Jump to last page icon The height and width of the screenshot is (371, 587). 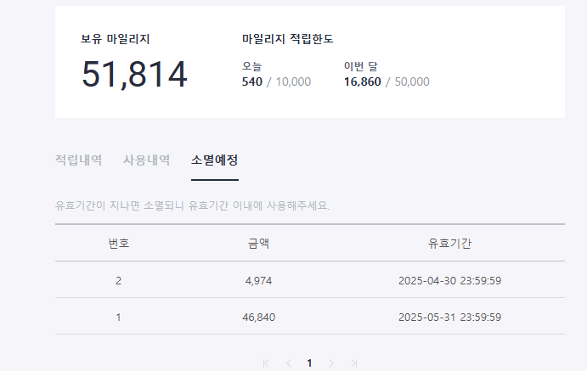[x=353, y=363]
